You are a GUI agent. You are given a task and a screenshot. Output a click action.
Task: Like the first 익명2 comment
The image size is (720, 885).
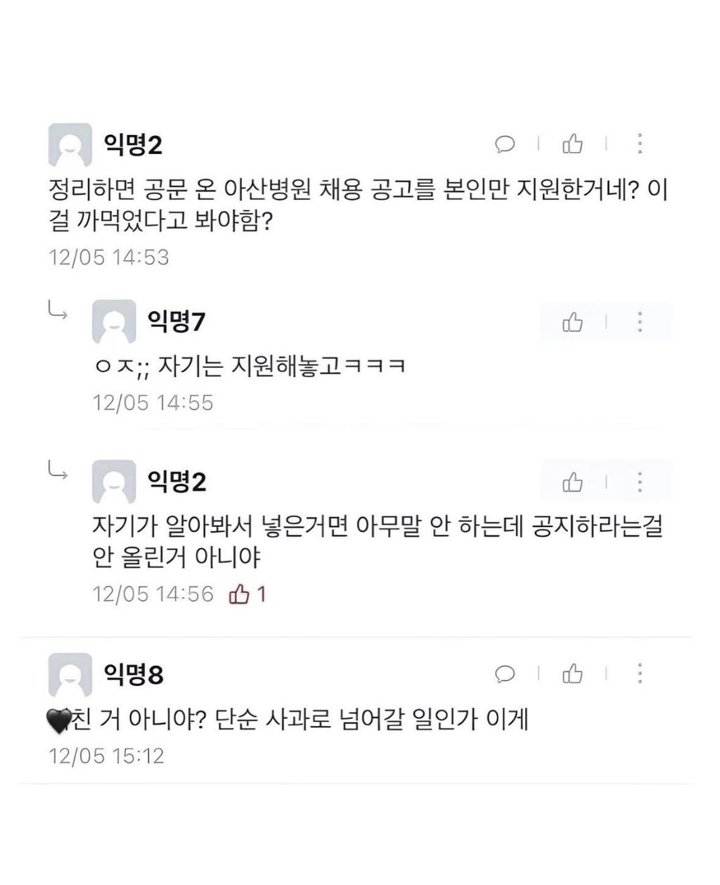[572, 144]
